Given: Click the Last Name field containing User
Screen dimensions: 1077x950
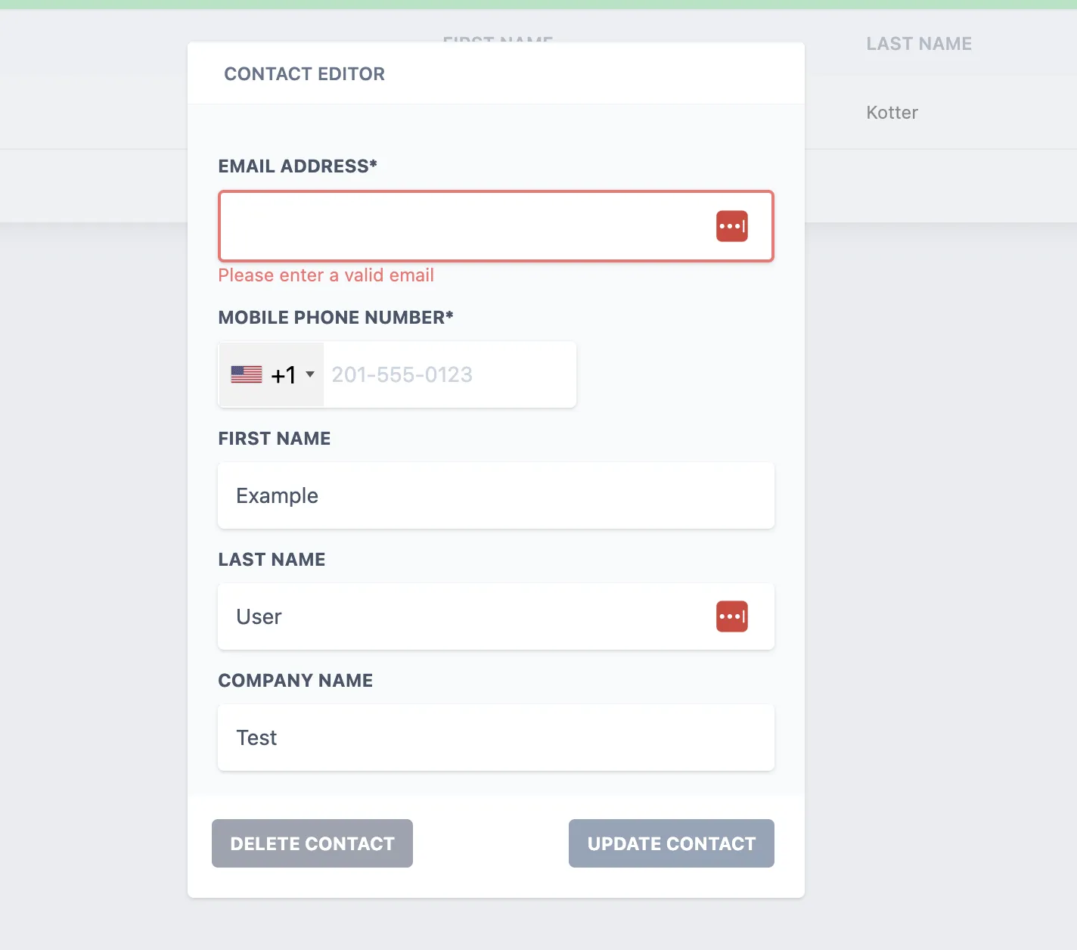Looking at the screenshot, I should [461, 616].
